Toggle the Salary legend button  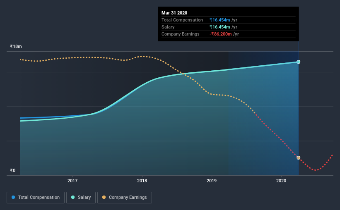pyautogui.click(x=81, y=198)
